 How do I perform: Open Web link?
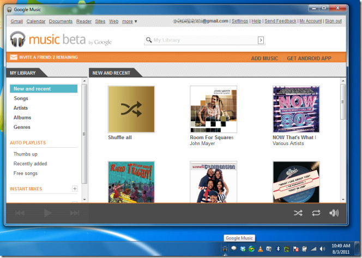coord(113,21)
